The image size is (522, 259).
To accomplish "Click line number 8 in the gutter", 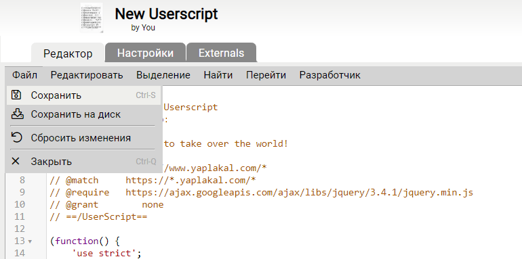I will point(22,181).
